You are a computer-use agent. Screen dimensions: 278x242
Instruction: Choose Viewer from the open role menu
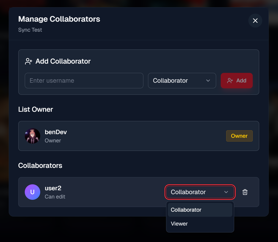click(179, 224)
